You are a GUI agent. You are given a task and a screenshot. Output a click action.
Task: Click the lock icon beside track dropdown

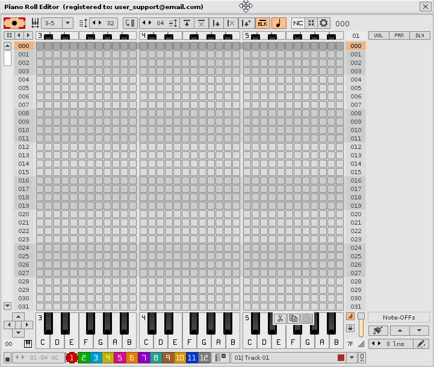[x=362, y=358]
